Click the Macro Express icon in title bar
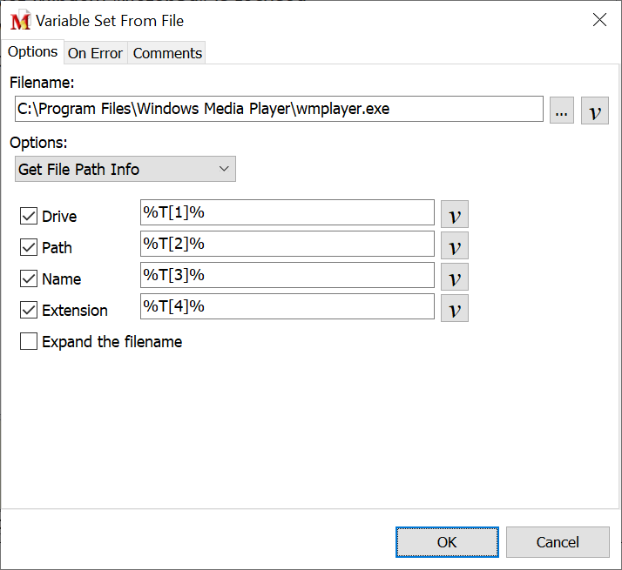The image size is (622, 570). click(20, 20)
